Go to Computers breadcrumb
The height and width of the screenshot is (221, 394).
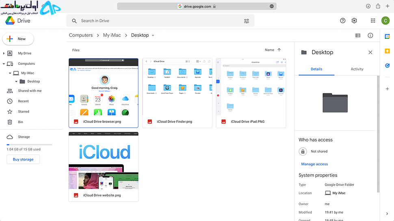pyautogui.click(x=81, y=35)
